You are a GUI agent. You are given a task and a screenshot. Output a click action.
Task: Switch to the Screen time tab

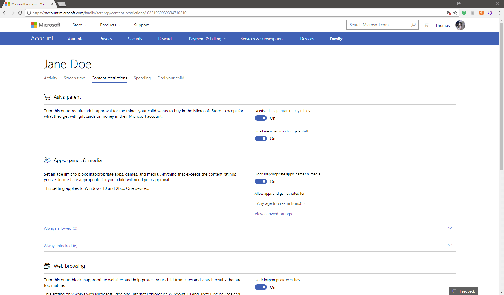click(x=74, y=78)
